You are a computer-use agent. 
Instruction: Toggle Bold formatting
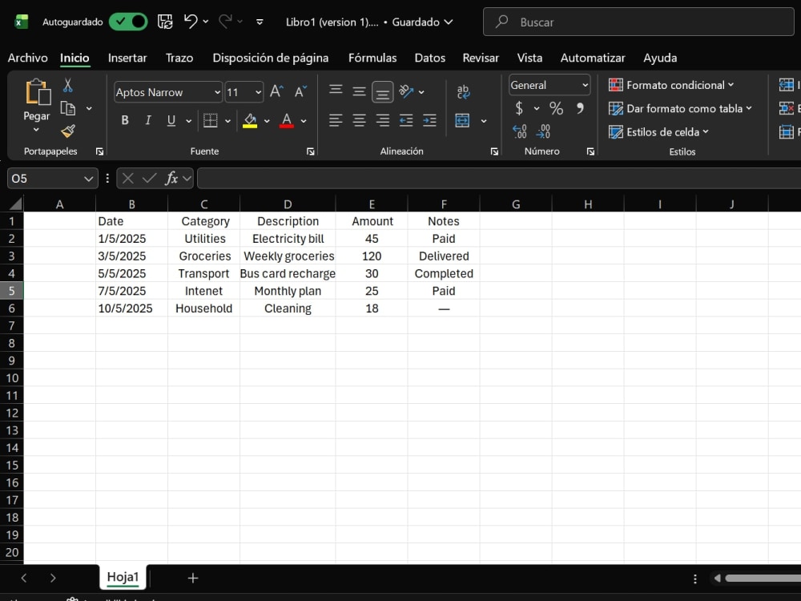click(125, 121)
